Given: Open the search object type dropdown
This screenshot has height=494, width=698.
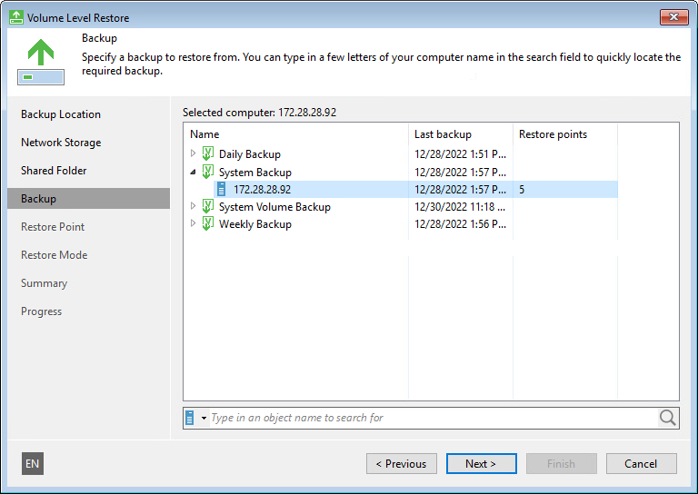Looking at the screenshot, I should click(x=204, y=418).
